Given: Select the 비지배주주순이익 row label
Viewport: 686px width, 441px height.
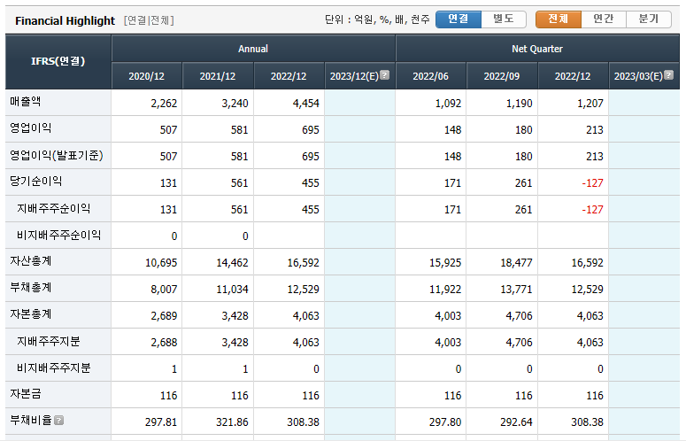Looking at the screenshot, I should 59,235.
